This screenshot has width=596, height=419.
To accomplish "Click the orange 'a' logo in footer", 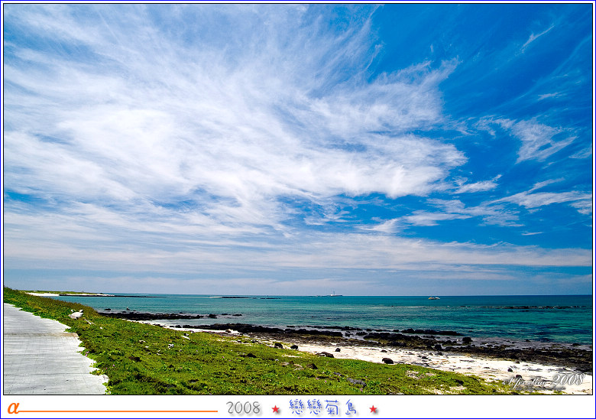I will tap(12, 408).
